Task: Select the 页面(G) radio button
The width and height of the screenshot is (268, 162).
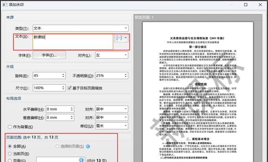Action: (x=10, y=160)
